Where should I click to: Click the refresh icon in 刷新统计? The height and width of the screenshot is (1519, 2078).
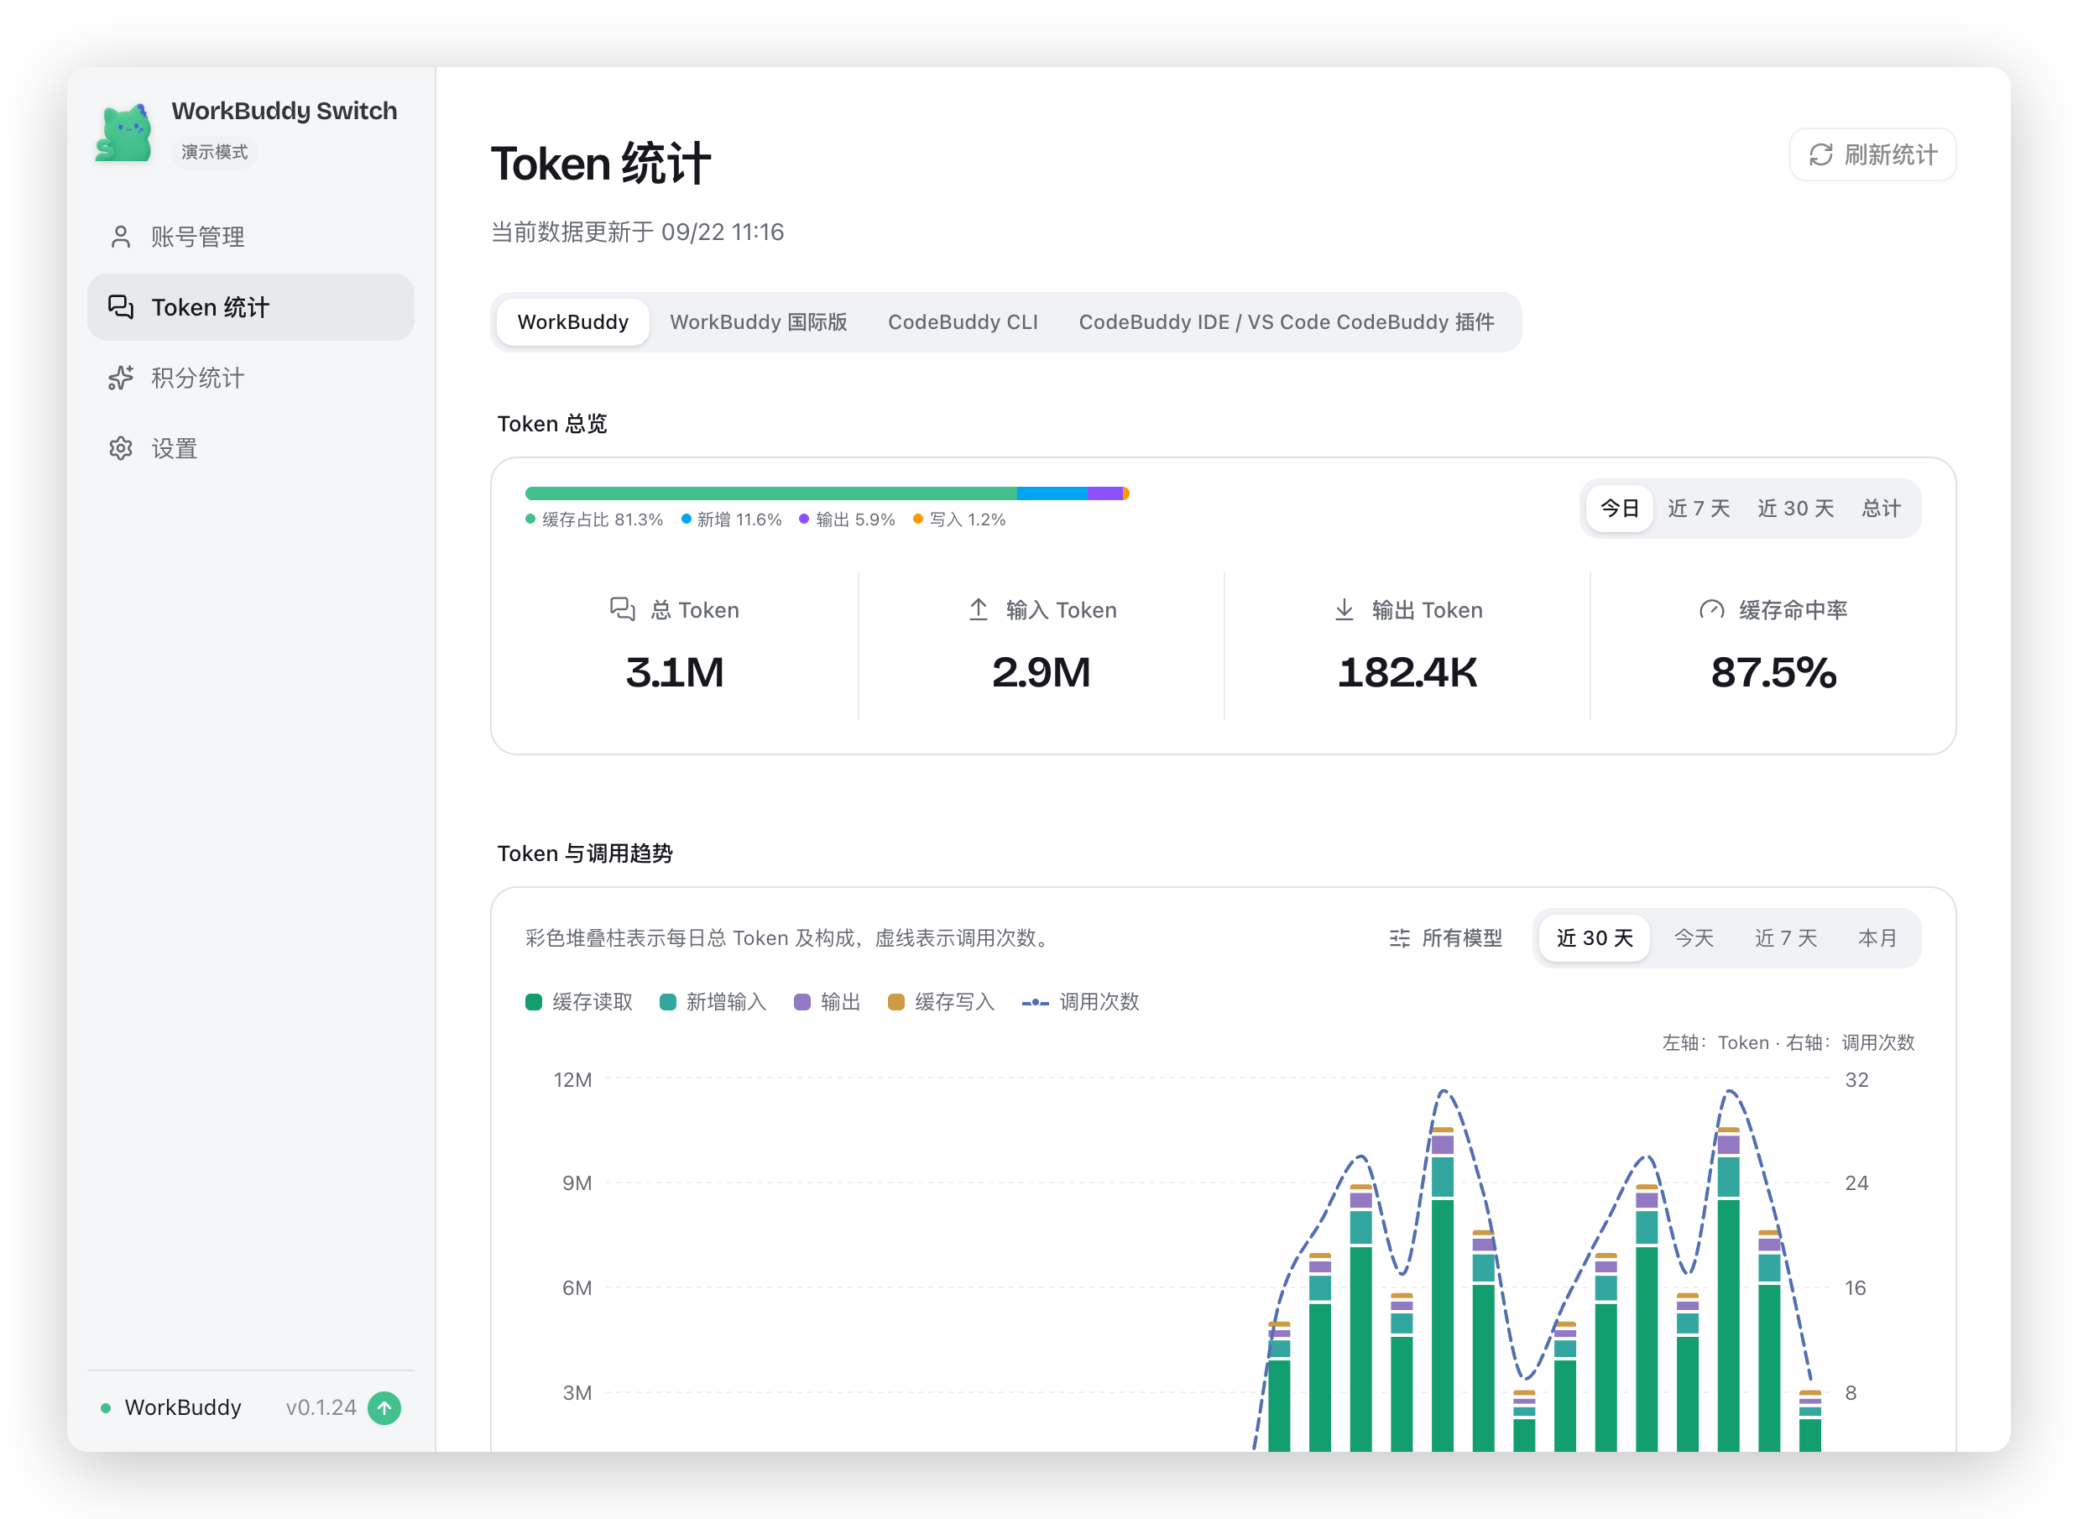[x=1820, y=154]
